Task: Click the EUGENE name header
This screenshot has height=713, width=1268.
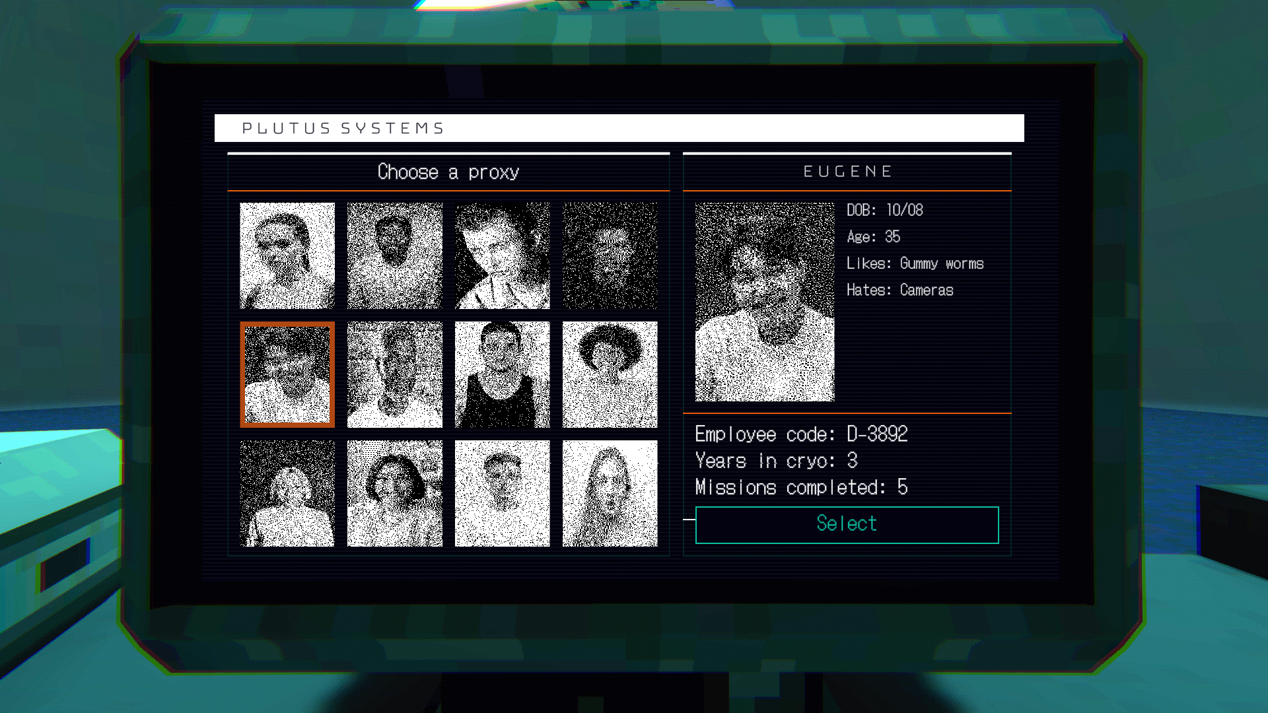Action: 847,172
